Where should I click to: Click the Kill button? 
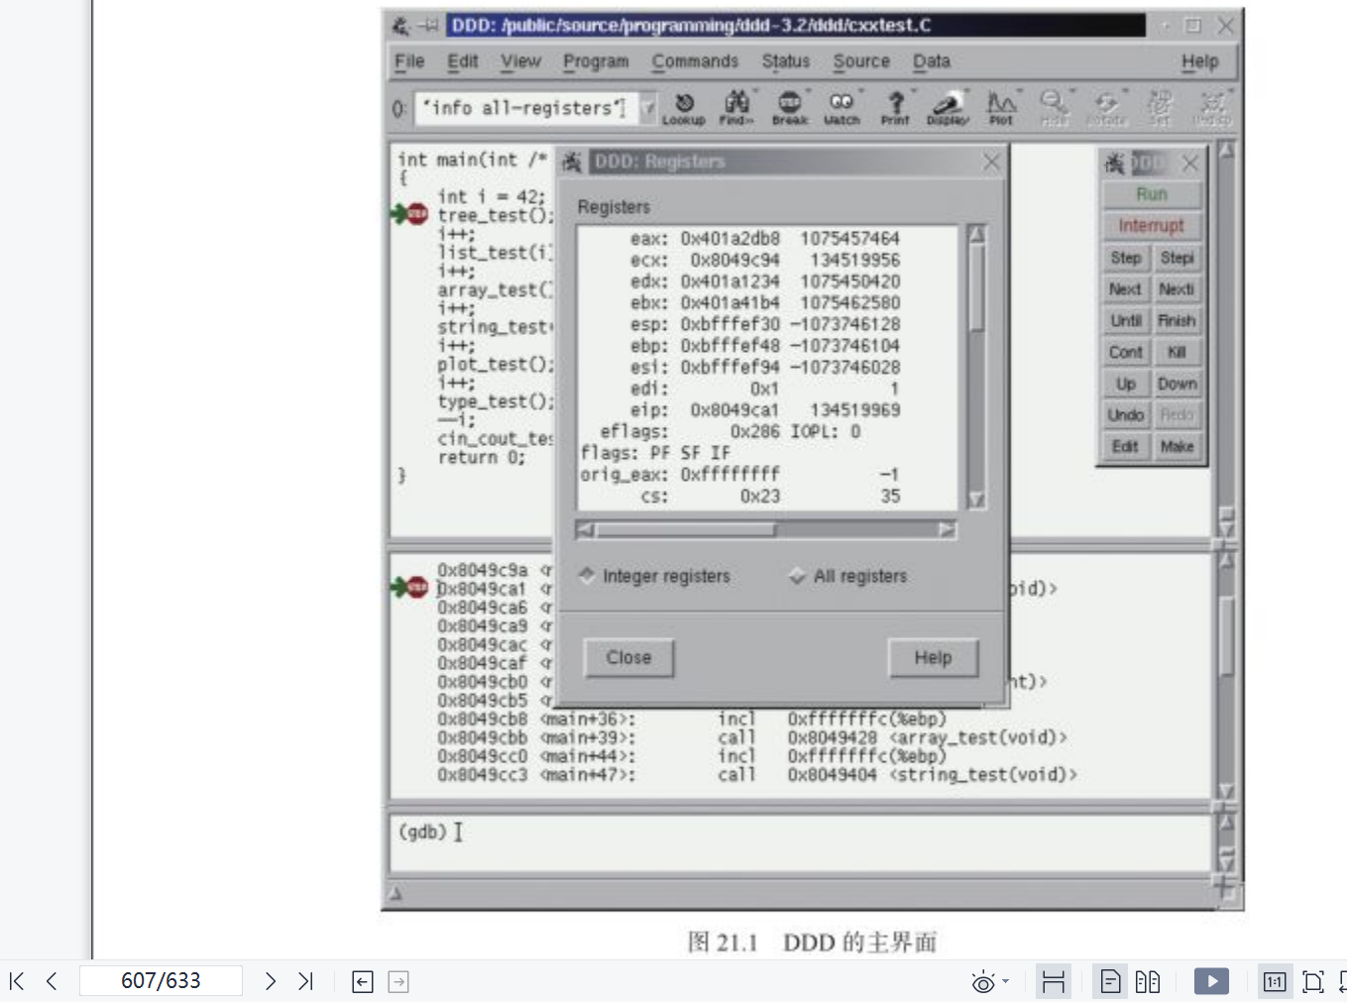tap(1178, 352)
